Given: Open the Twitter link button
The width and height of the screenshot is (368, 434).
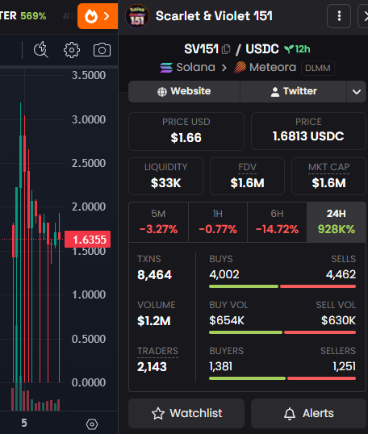Looking at the screenshot, I should 294,91.
